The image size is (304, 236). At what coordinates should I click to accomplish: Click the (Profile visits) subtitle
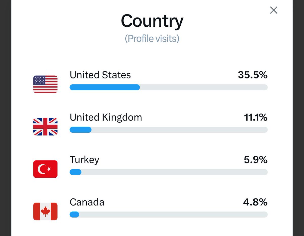tap(152, 39)
